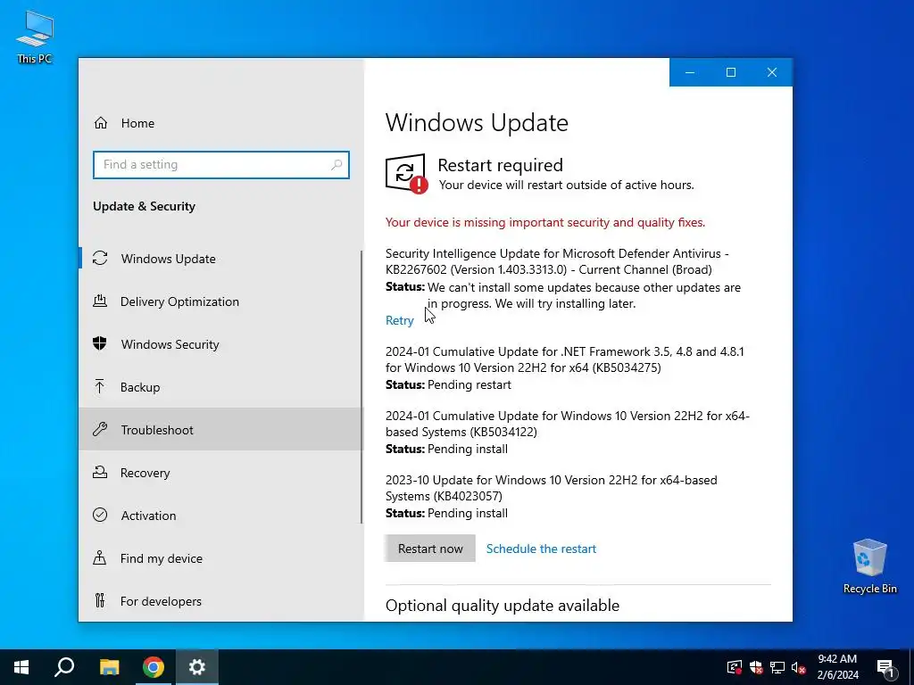This screenshot has height=685, width=914.
Task: Open the notification Action Center icon
Action: (x=885, y=667)
